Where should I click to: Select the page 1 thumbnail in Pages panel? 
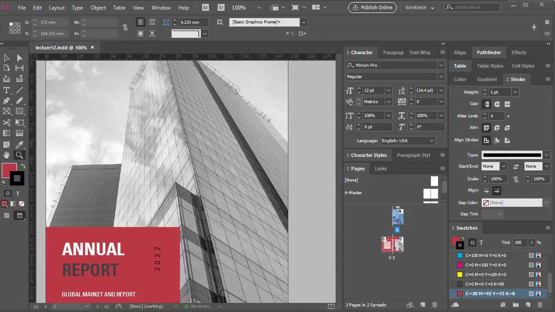pos(398,217)
